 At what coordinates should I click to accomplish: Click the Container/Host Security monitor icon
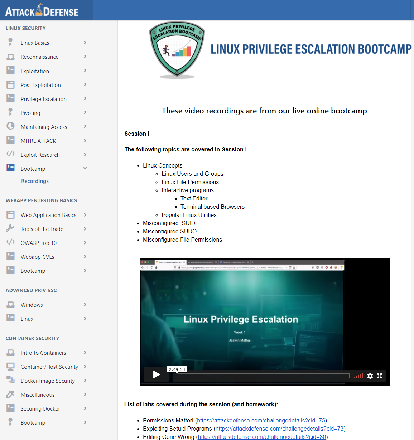[x=11, y=366]
